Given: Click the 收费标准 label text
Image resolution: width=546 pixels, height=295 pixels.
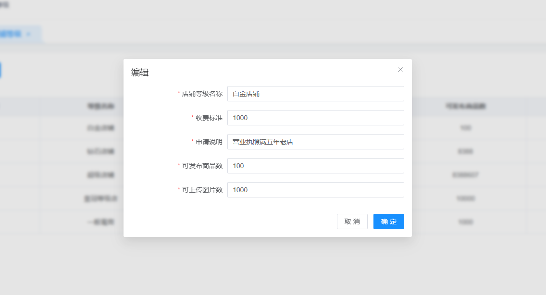Looking at the screenshot, I should tap(209, 118).
